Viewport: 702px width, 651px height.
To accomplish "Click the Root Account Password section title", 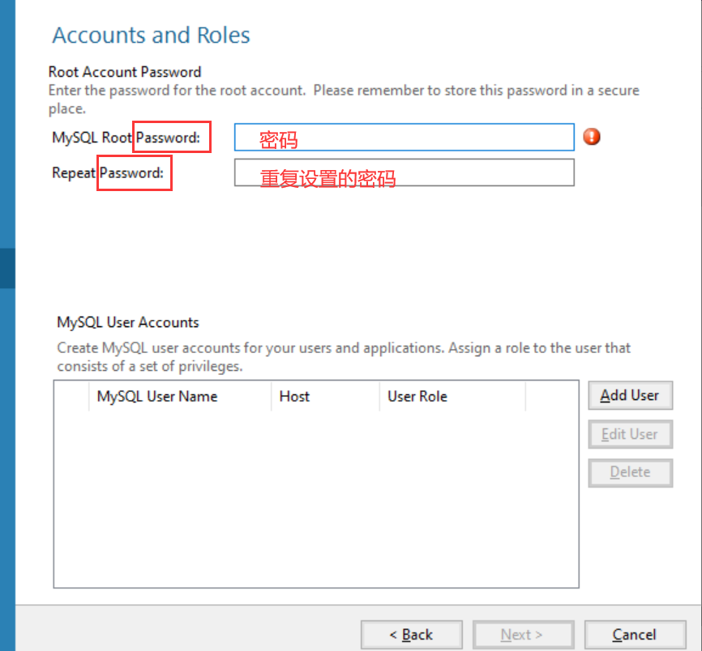I will [125, 72].
